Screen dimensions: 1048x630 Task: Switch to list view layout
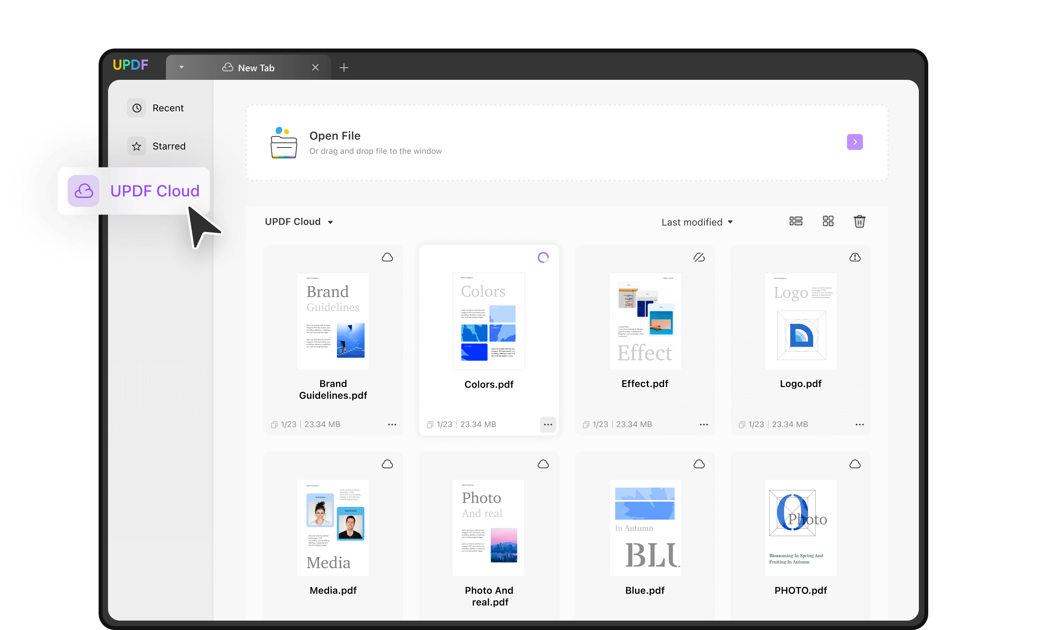pos(796,221)
